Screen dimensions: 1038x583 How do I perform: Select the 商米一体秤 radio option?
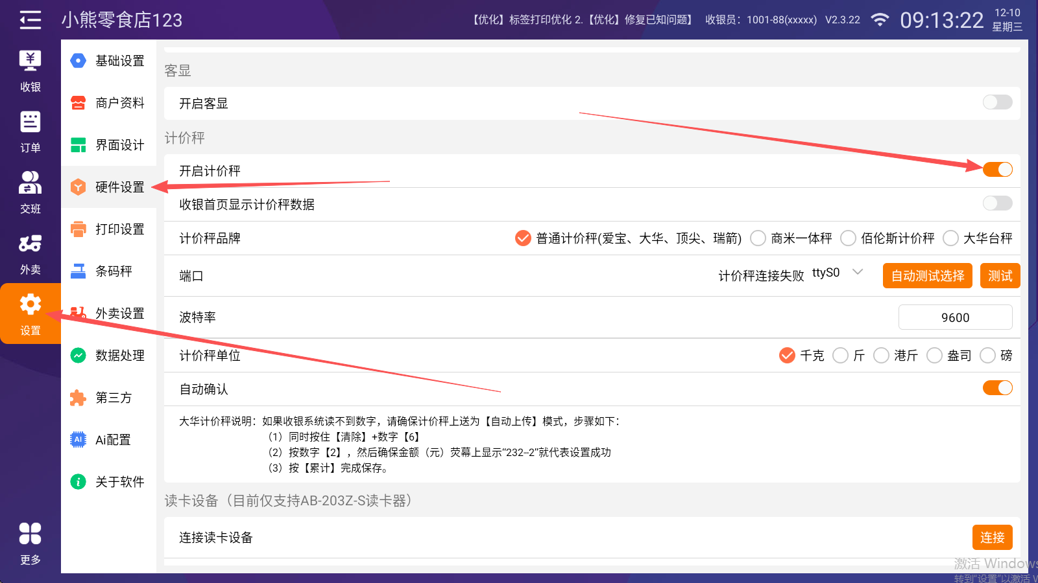[x=758, y=238]
